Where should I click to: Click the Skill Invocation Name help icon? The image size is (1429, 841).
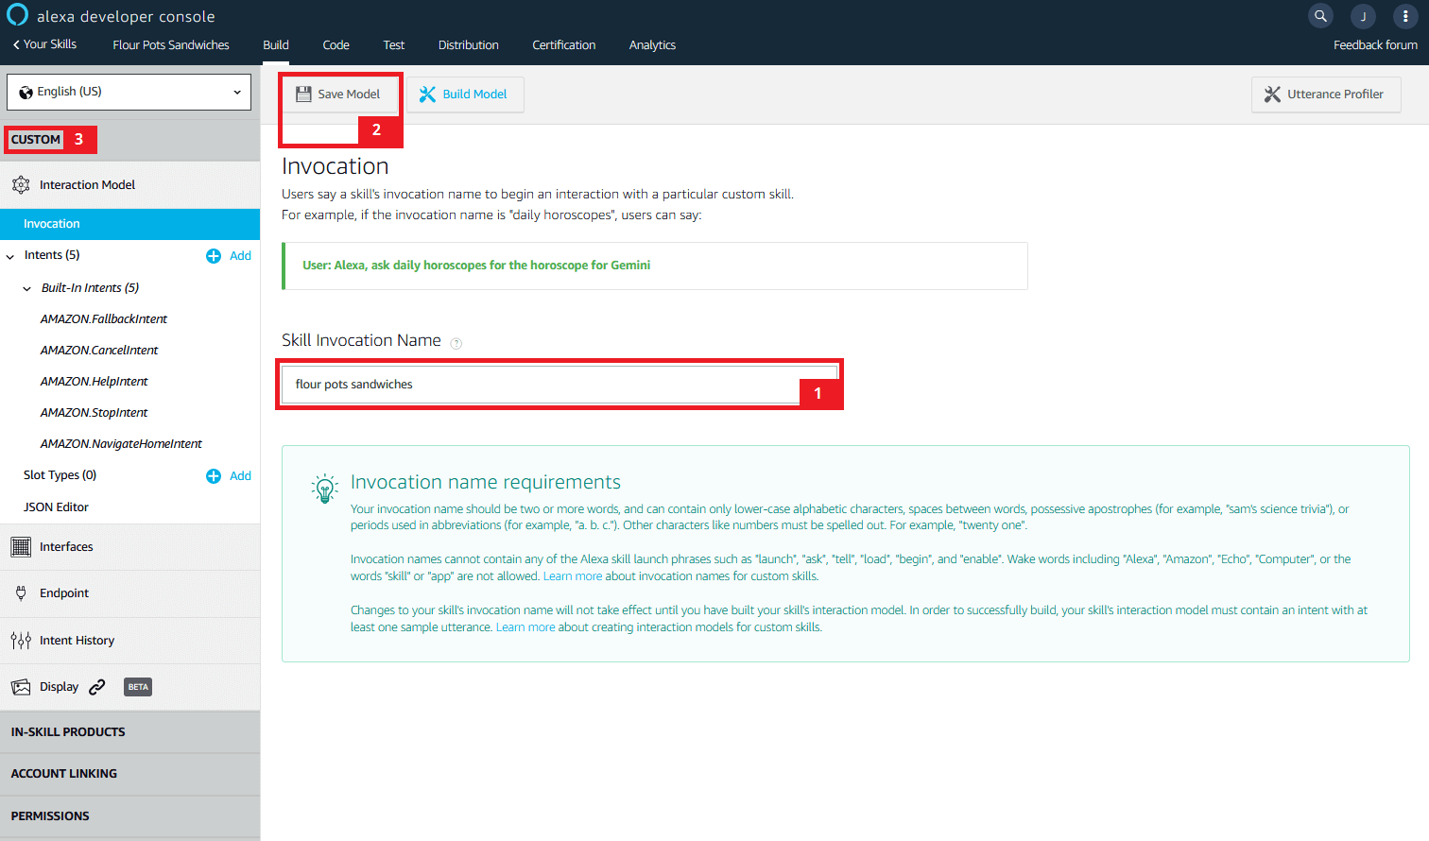coord(456,343)
